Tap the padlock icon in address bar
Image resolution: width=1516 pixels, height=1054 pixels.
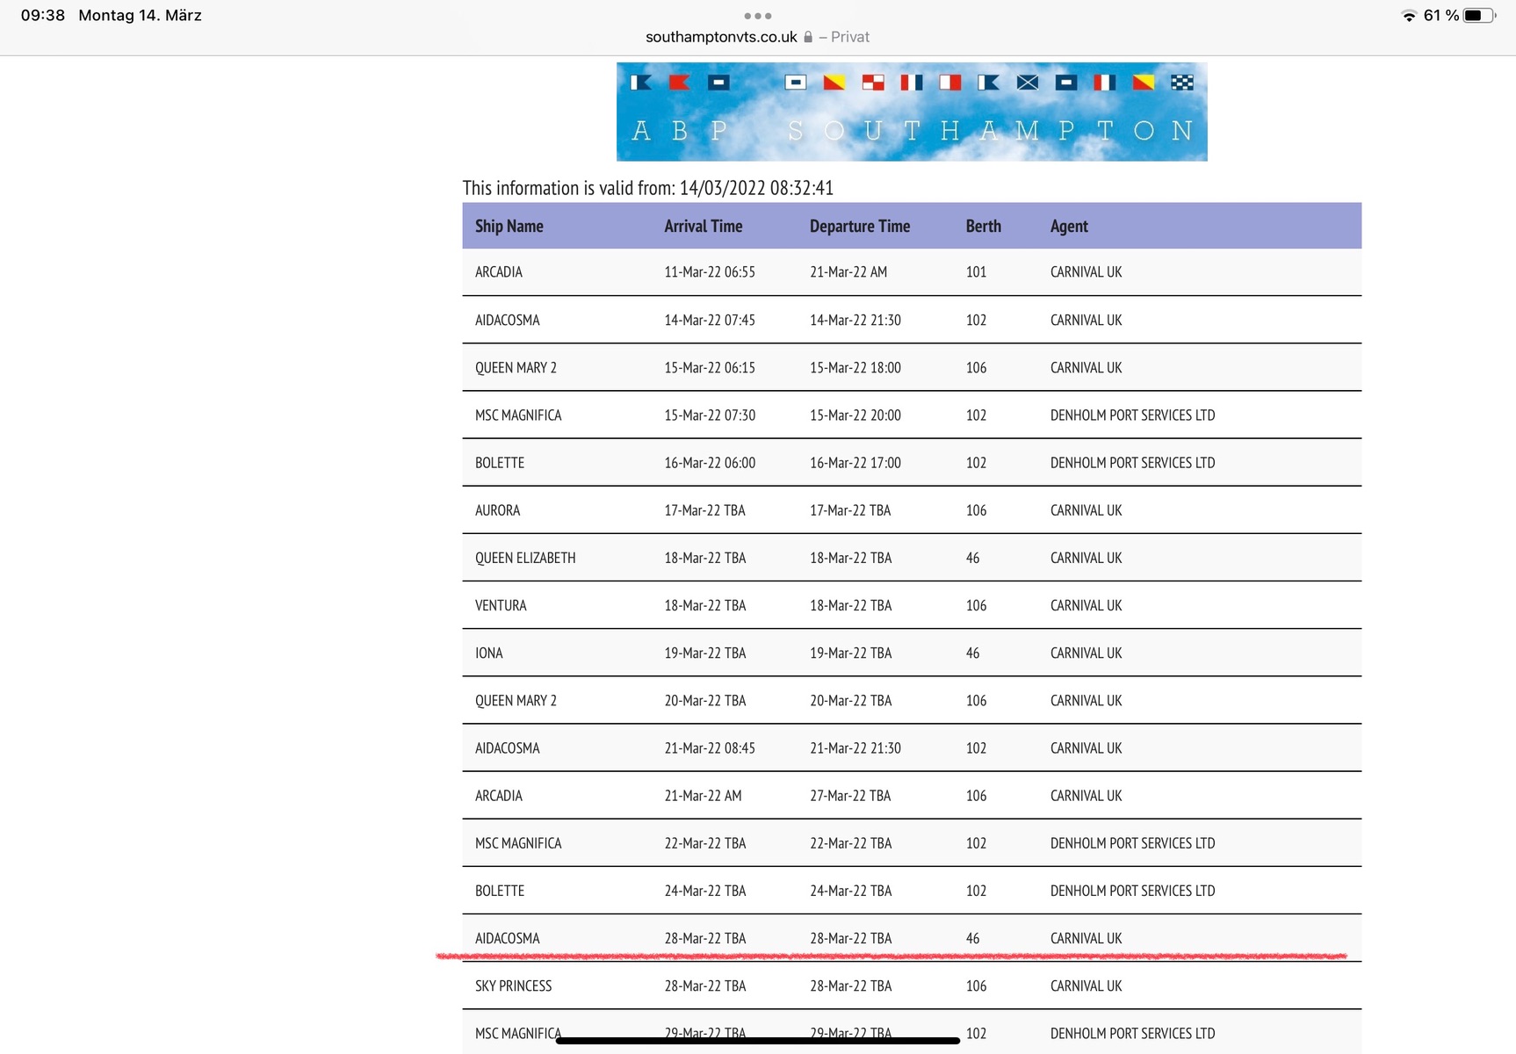[x=808, y=37]
